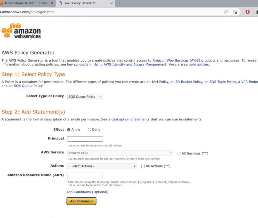258x218 pixels.
Task: Click the Amazon Resource Name (ARN) field
Action: click(85, 175)
